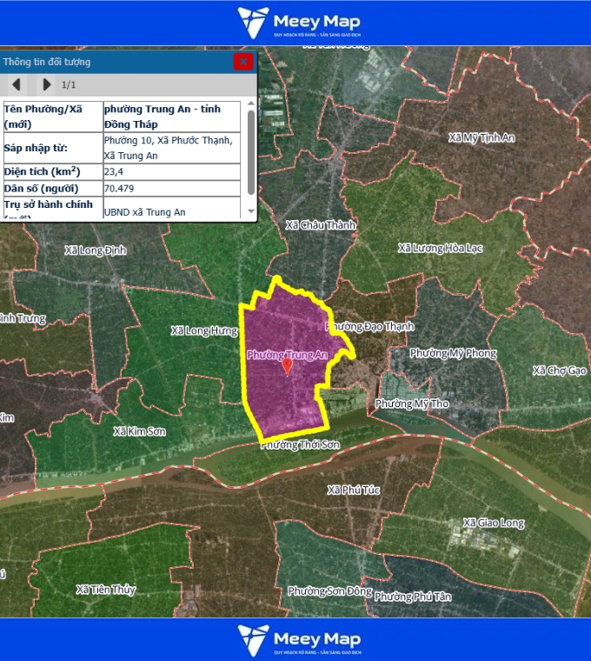Click the Xã Kim Sơn map label
Viewport: 591px width, 661px height.
139,431
